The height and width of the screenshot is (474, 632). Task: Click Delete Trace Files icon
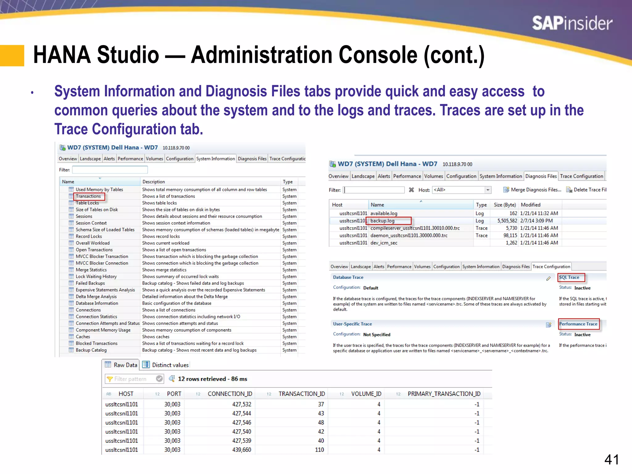569,189
